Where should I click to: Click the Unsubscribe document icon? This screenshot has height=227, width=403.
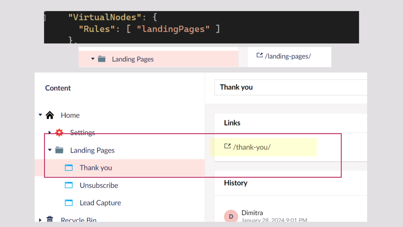69,185
